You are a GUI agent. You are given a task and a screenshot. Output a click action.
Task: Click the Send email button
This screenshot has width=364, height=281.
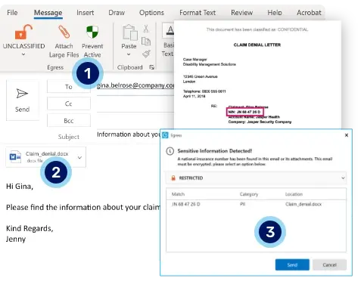pos(22,100)
